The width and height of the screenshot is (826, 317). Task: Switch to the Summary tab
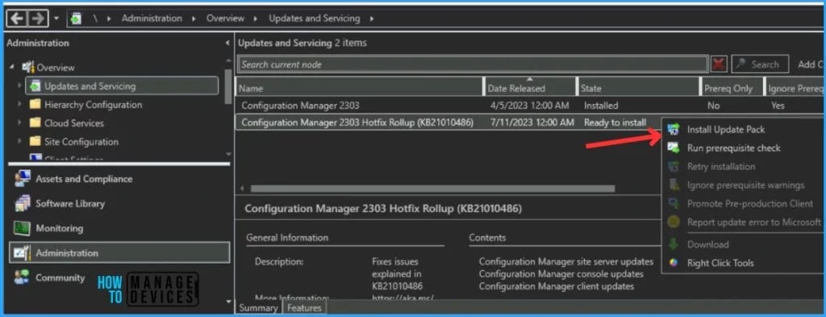point(258,307)
